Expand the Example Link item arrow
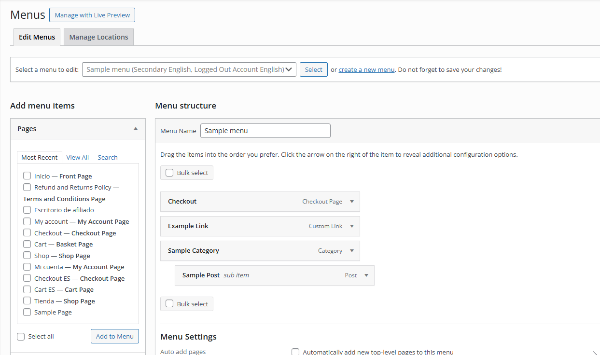Screen dimensions: 600x355 [352, 226]
